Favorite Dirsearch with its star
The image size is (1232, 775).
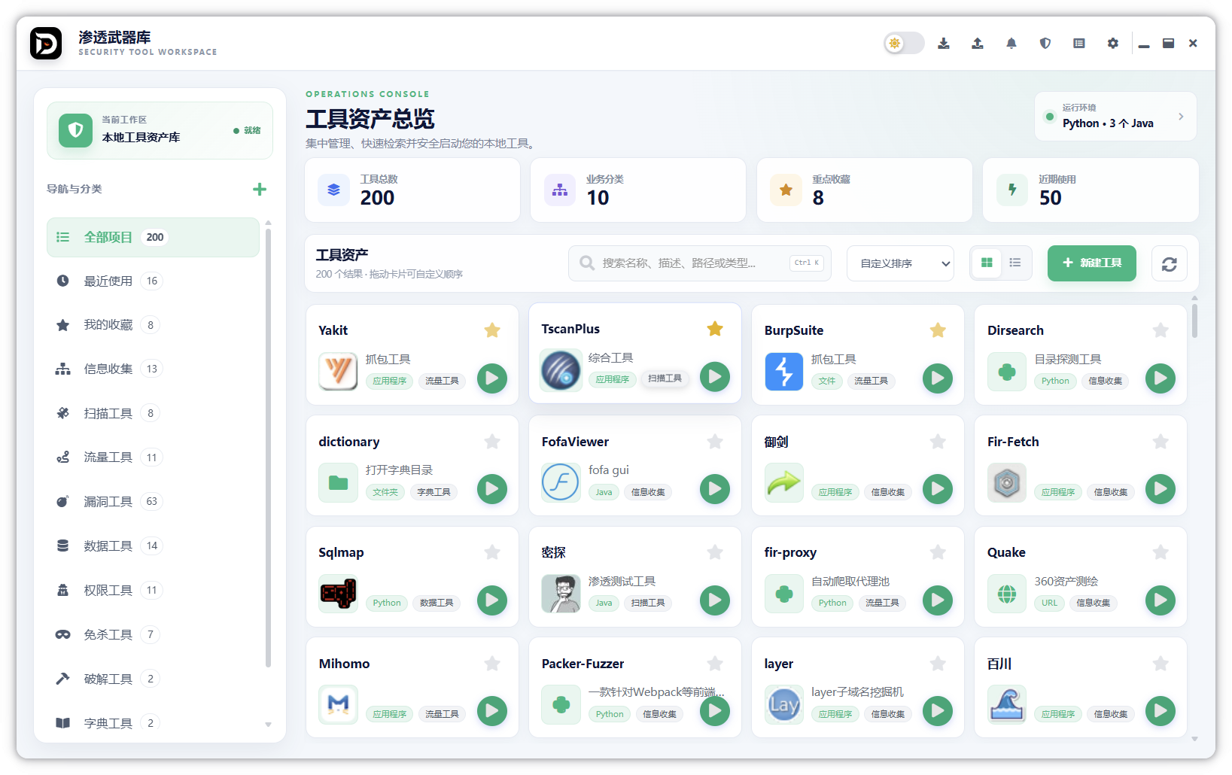1161,330
